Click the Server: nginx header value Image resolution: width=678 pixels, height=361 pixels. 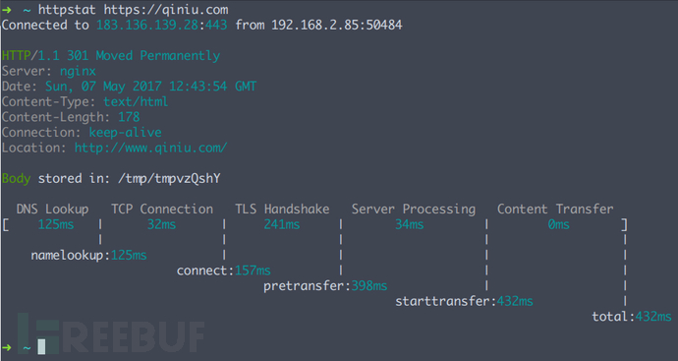coord(78,72)
